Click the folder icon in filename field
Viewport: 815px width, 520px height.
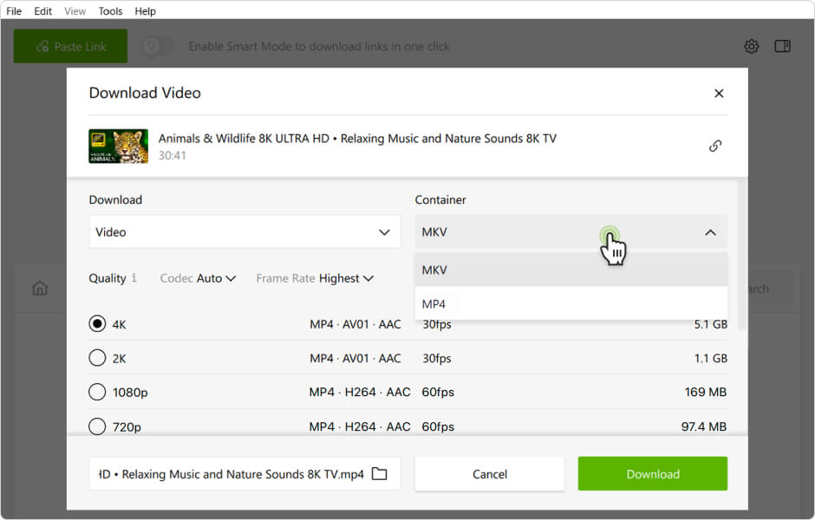pos(379,474)
